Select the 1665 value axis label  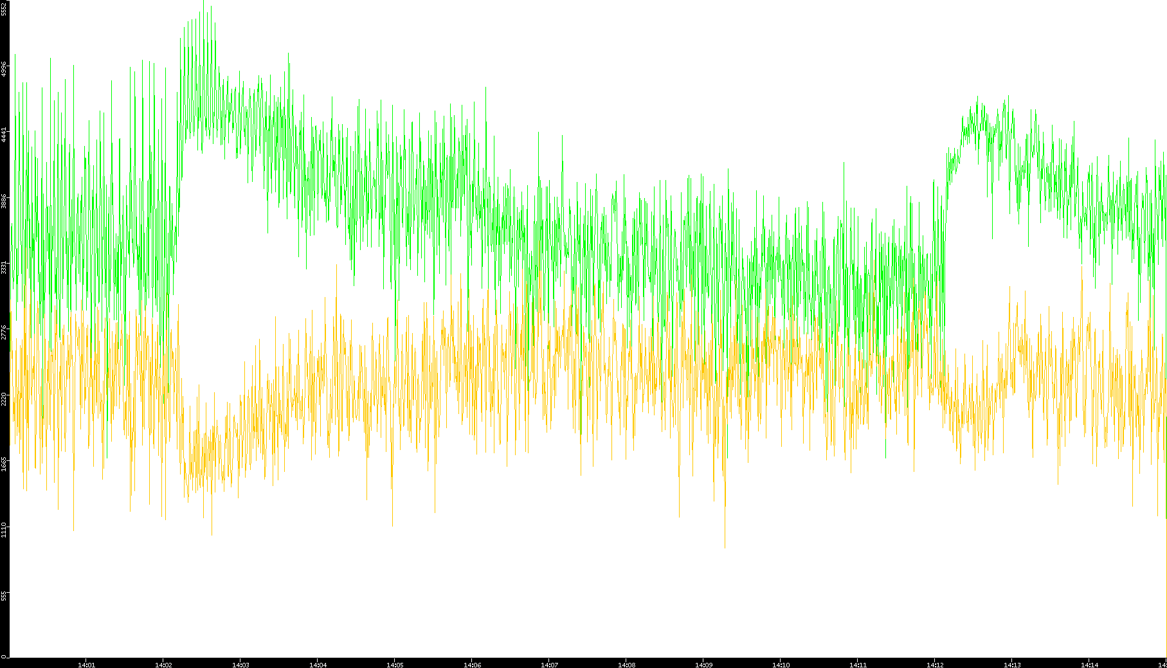tap(5, 465)
